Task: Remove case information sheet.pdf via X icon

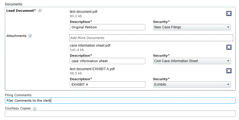Action: (x=229, y=47)
